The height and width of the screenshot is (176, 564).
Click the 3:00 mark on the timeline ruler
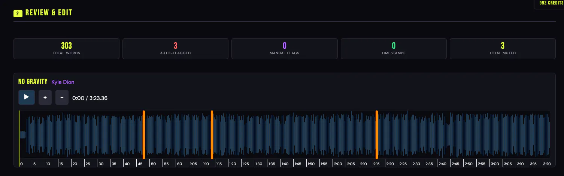(495, 164)
